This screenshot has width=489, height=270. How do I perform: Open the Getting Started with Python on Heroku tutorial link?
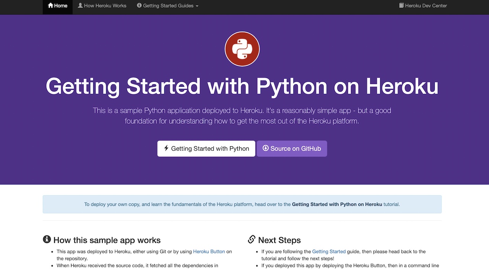point(337,204)
